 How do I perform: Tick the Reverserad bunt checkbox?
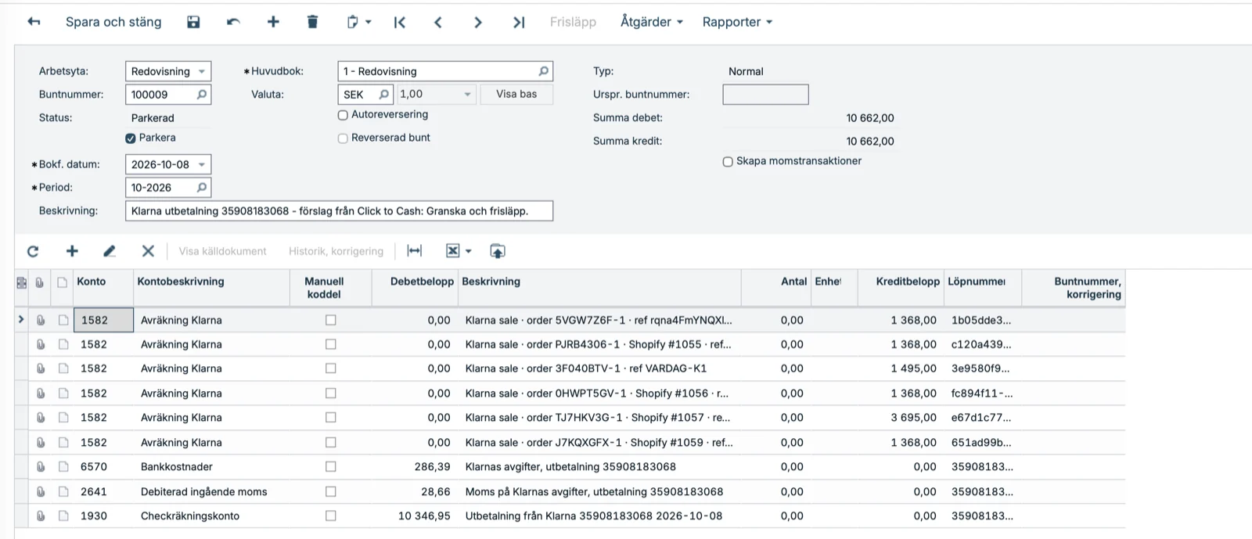343,138
